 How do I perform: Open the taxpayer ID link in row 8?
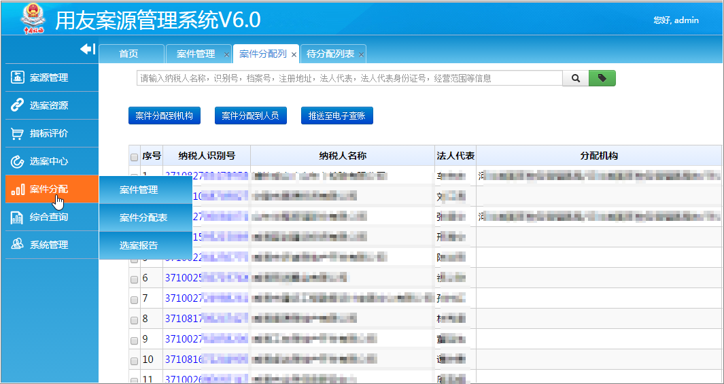tap(207, 319)
